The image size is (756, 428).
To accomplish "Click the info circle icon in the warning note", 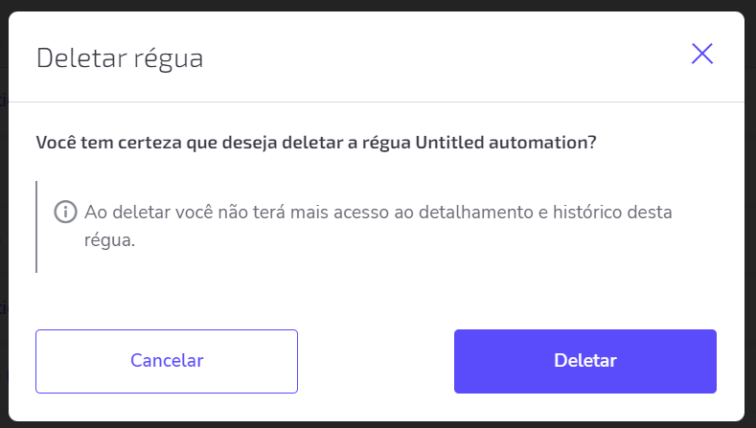I will [x=65, y=212].
